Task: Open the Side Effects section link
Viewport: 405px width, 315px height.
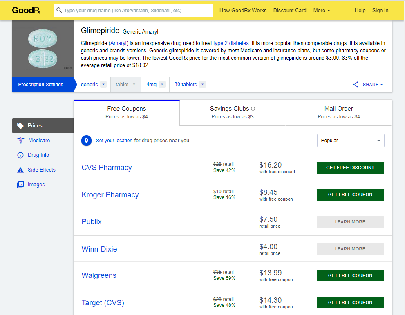Action: pos(42,170)
